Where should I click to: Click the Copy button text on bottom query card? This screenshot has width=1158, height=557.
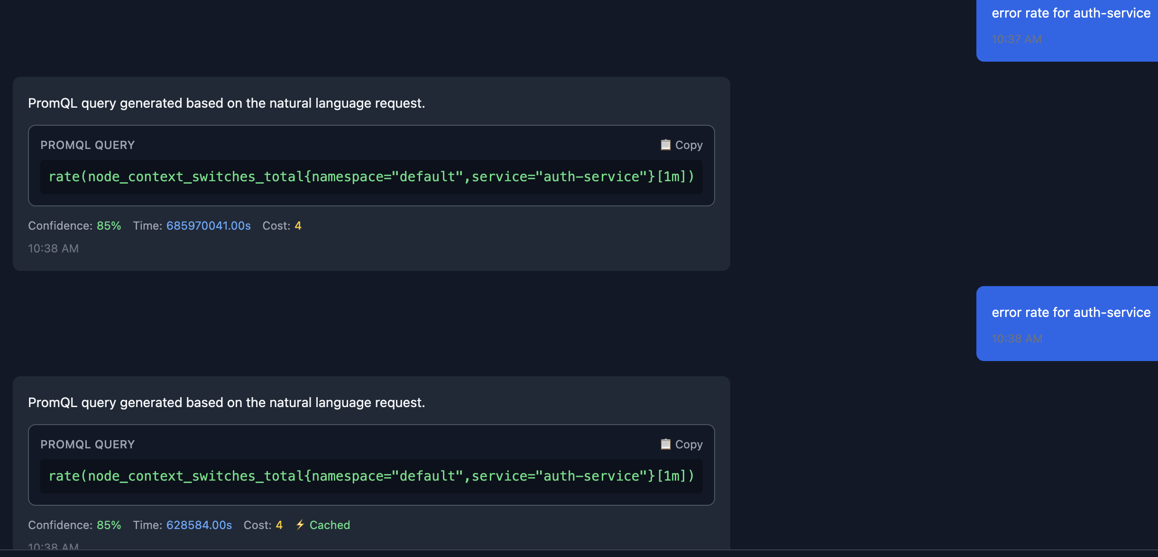[x=689, y=444]
